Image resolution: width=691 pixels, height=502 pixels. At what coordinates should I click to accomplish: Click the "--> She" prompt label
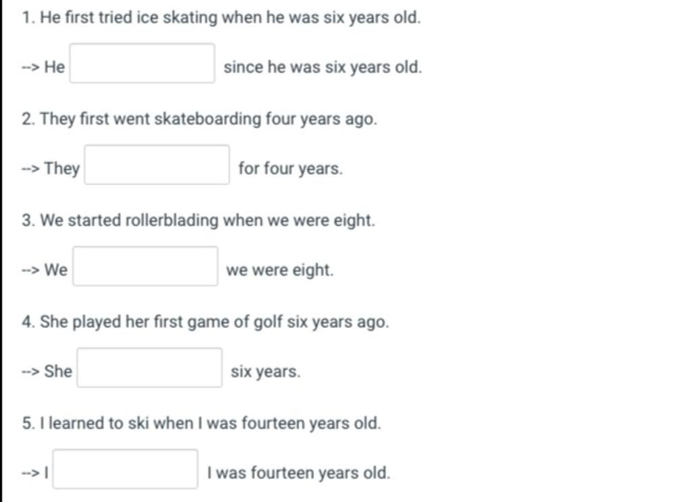coord(47,372)
